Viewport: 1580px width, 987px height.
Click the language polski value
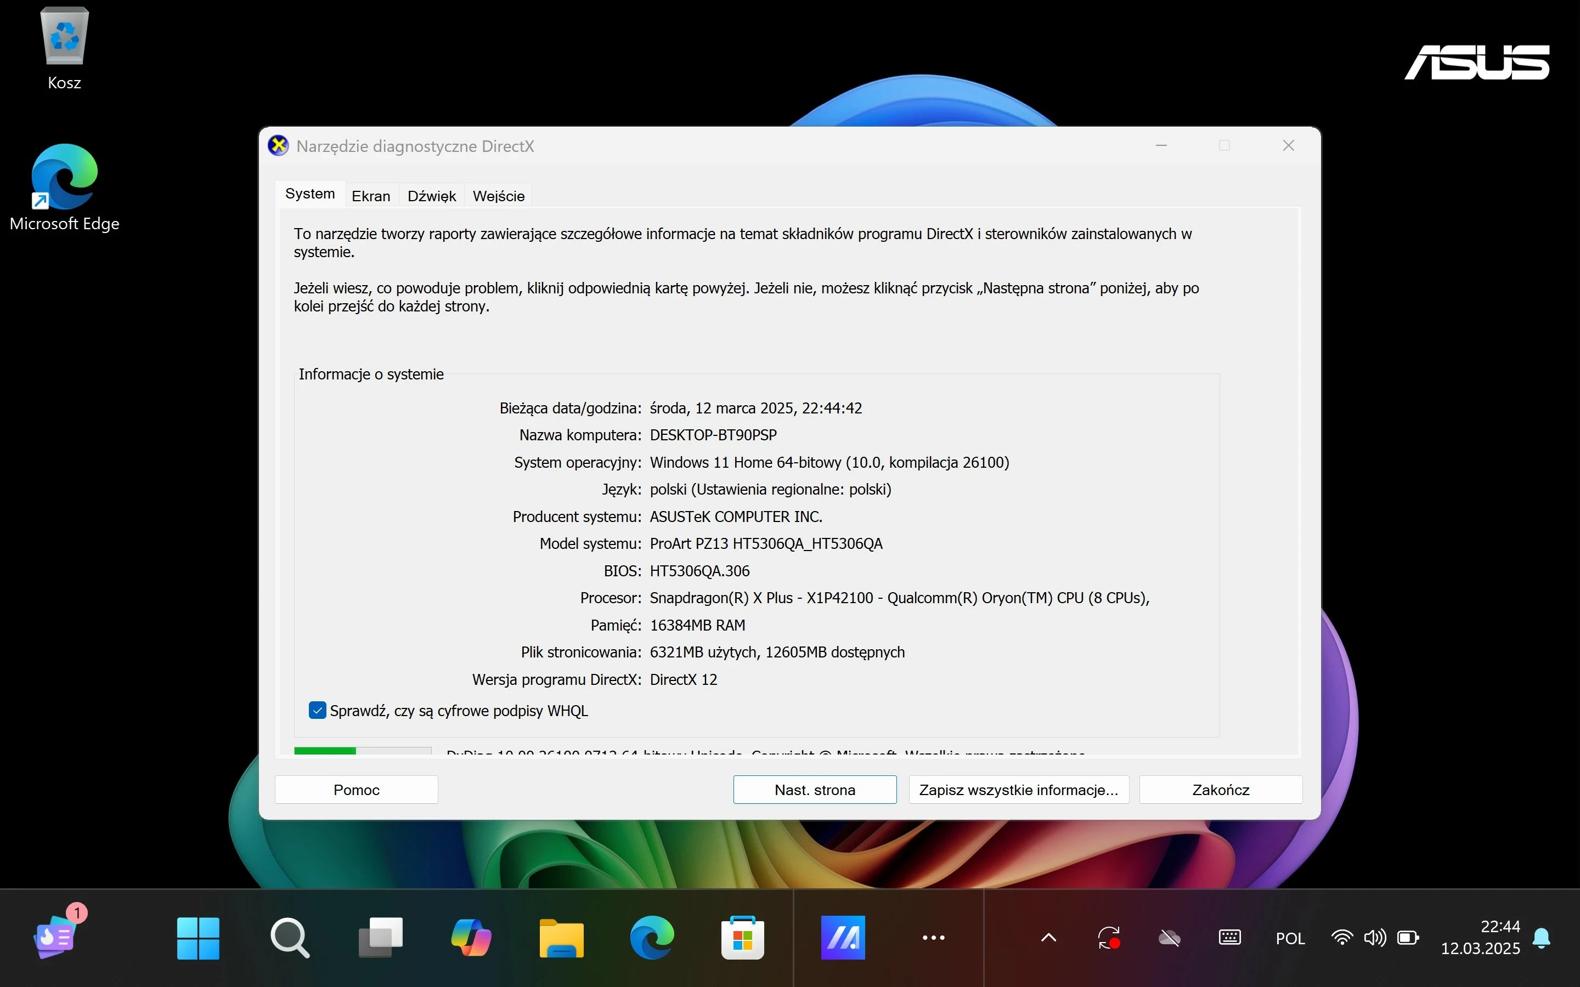(770, 489)
